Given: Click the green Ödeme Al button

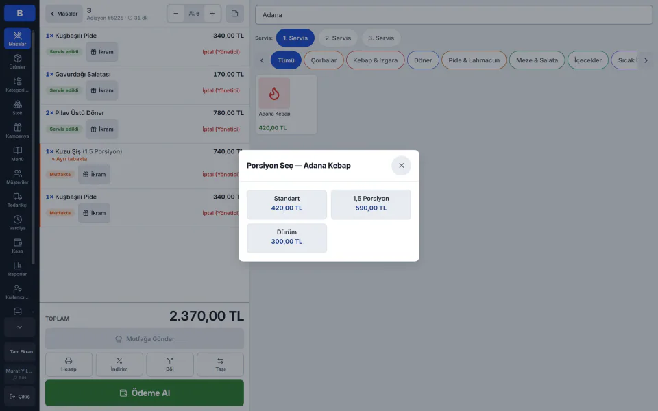Looking at the screenshot, I should 145,393.
